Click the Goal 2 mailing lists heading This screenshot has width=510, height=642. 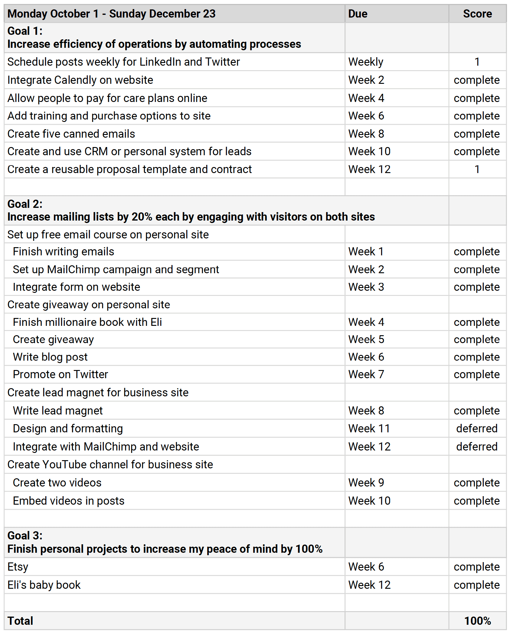coord(191,211)
